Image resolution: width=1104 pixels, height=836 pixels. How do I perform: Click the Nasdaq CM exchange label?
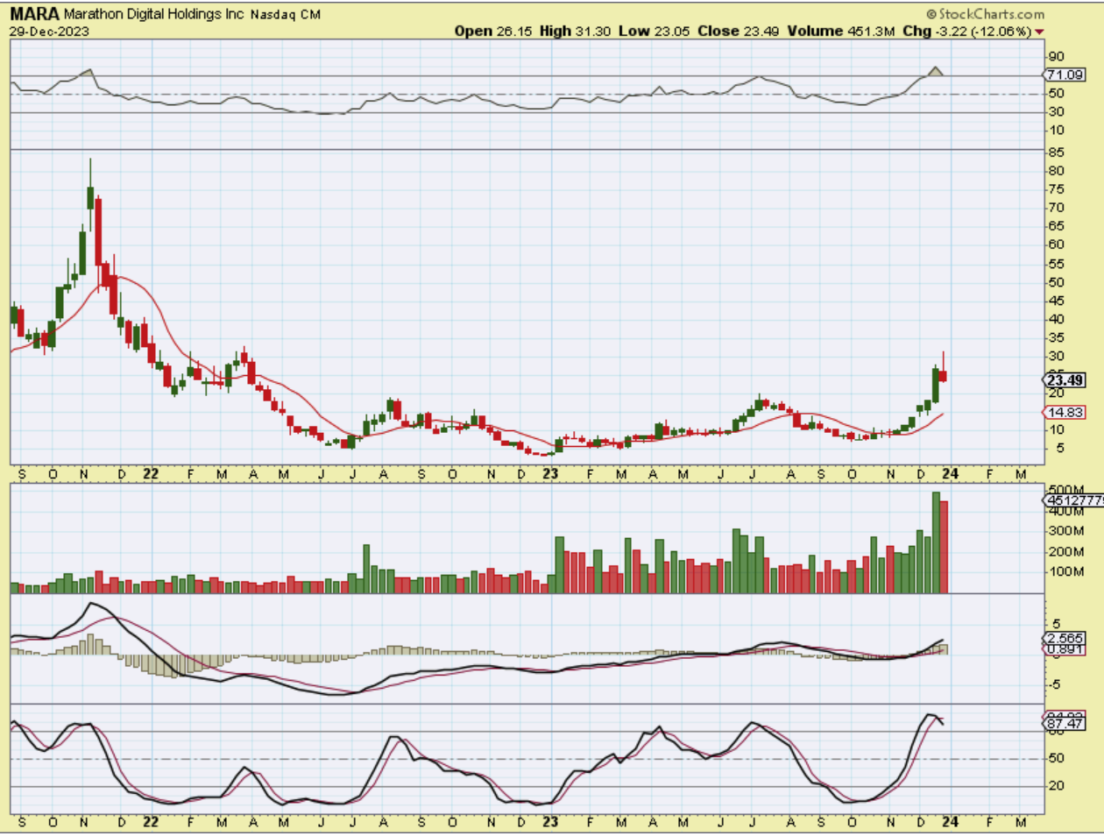(x=286, y=15)
